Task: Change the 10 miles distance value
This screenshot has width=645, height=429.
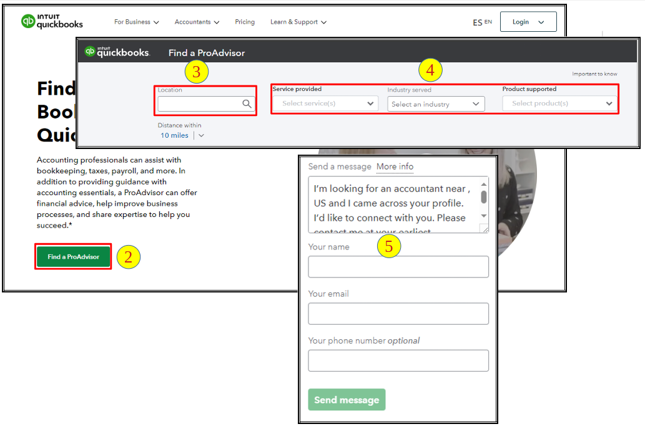Action: pyautogui.click(x=174, y=135)
